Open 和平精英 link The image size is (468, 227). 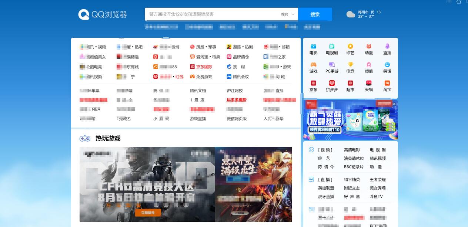(x=352, y=179)
